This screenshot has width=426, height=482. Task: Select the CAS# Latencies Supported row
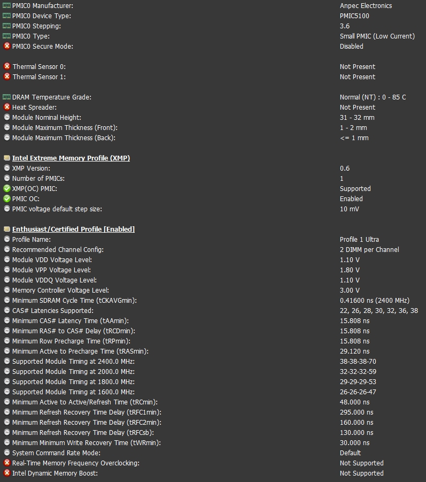[x=213, y=310]
